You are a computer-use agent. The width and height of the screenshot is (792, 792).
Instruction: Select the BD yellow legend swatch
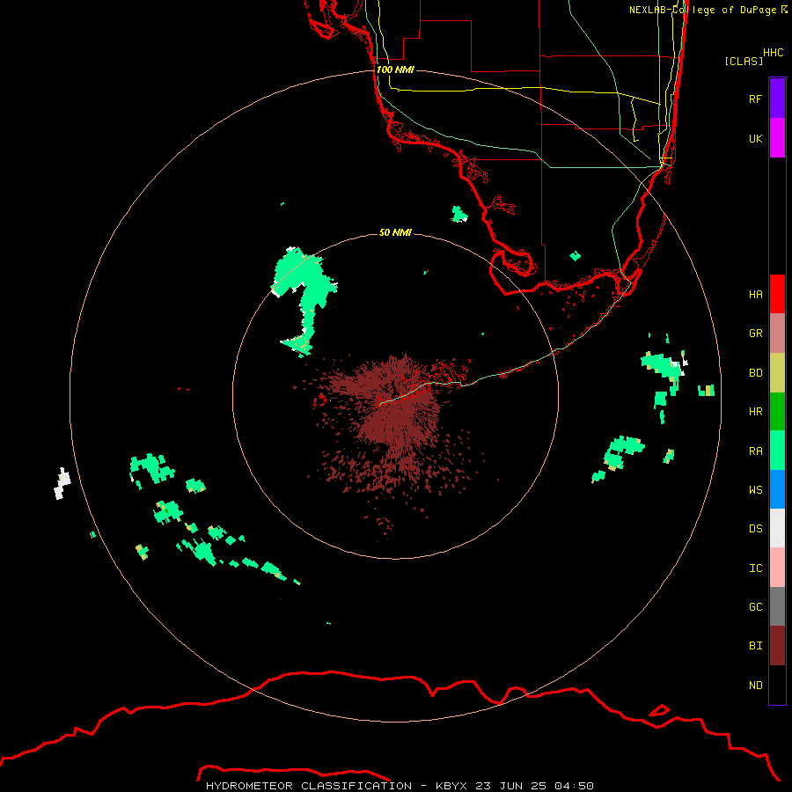pos(777,372)
